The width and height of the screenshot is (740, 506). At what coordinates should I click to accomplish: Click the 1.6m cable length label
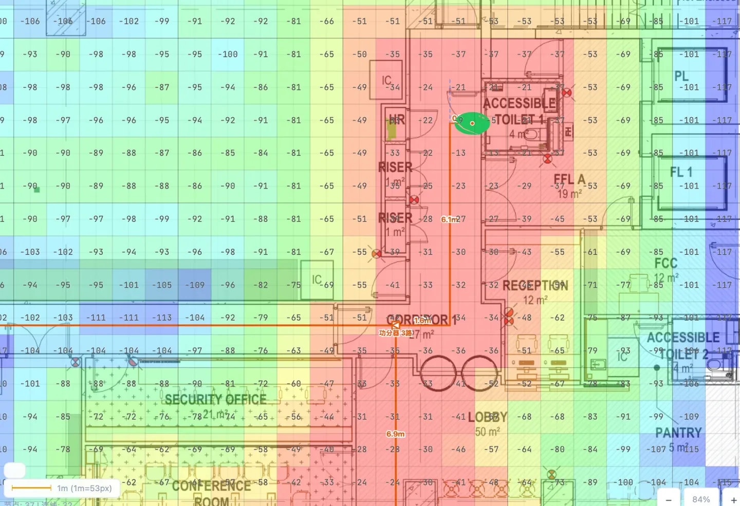pyautogui.click(x=423, y=321)
